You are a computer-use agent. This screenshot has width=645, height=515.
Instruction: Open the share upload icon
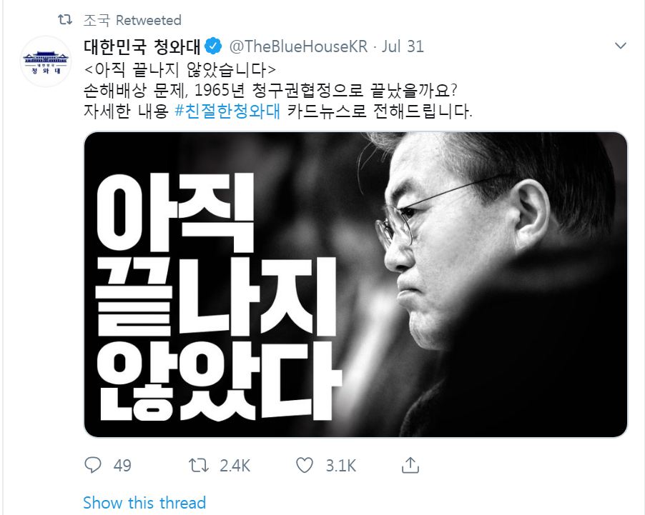pos(410,465)
